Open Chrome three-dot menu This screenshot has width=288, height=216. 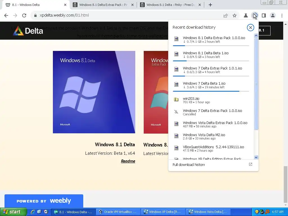[282, 16]
